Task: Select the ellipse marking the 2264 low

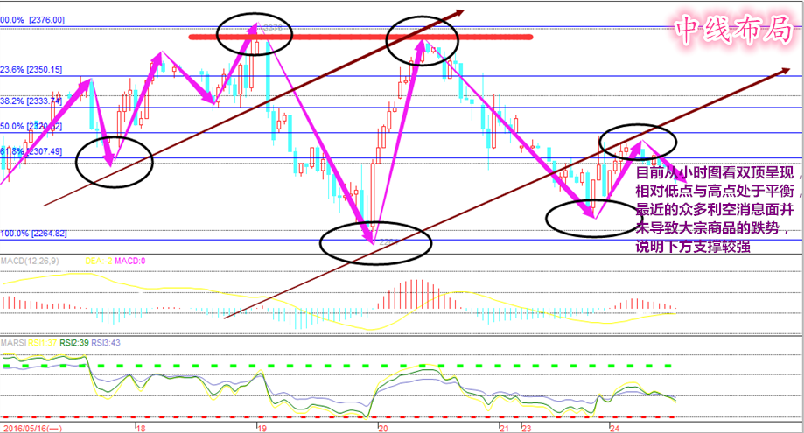Action: (x=374, y=242)
